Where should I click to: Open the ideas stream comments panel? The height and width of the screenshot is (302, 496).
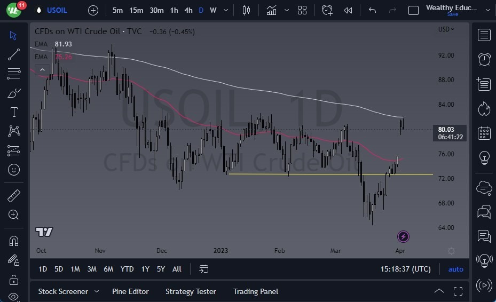[484, 236]
